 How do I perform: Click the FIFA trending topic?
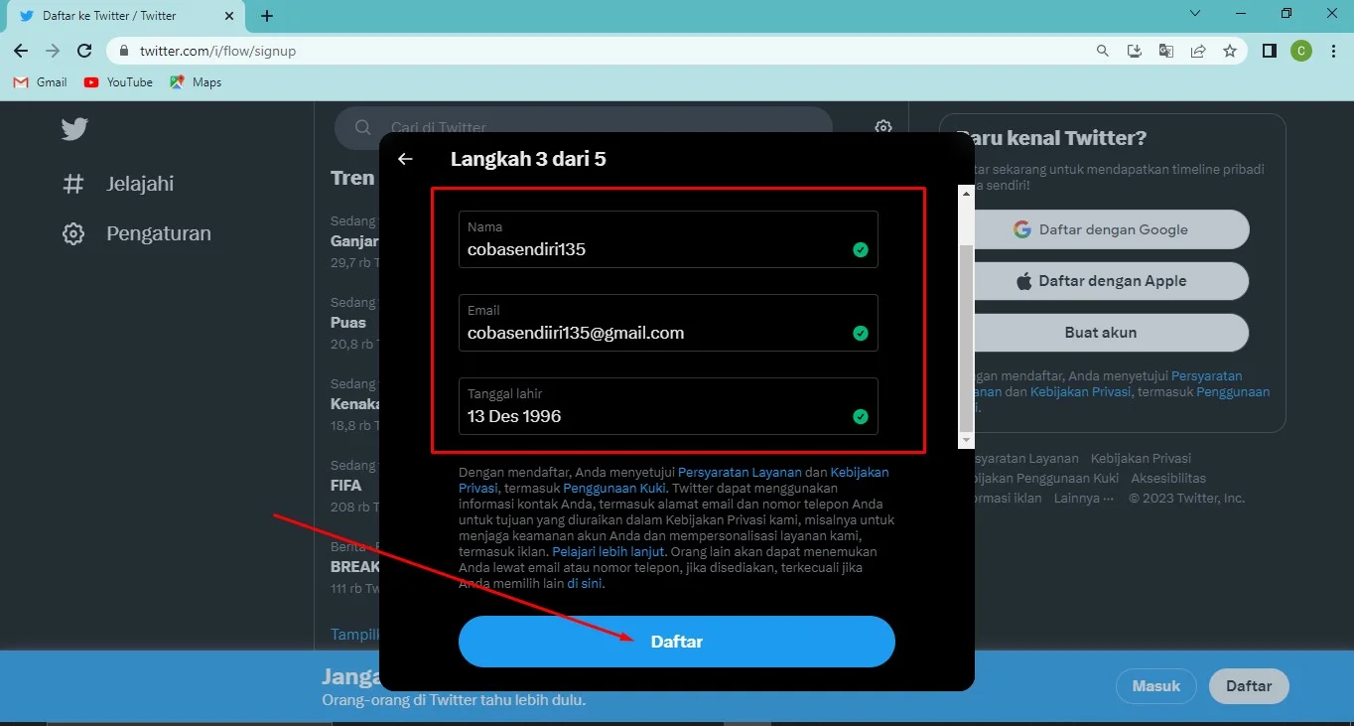point(346,486)
